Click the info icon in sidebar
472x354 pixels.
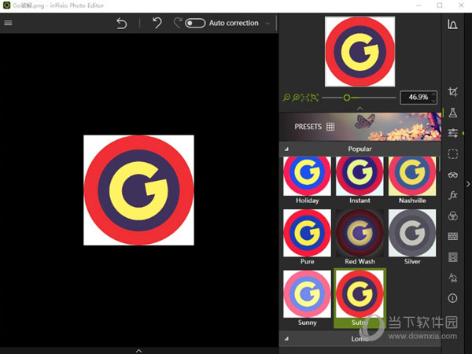[453, 298]
